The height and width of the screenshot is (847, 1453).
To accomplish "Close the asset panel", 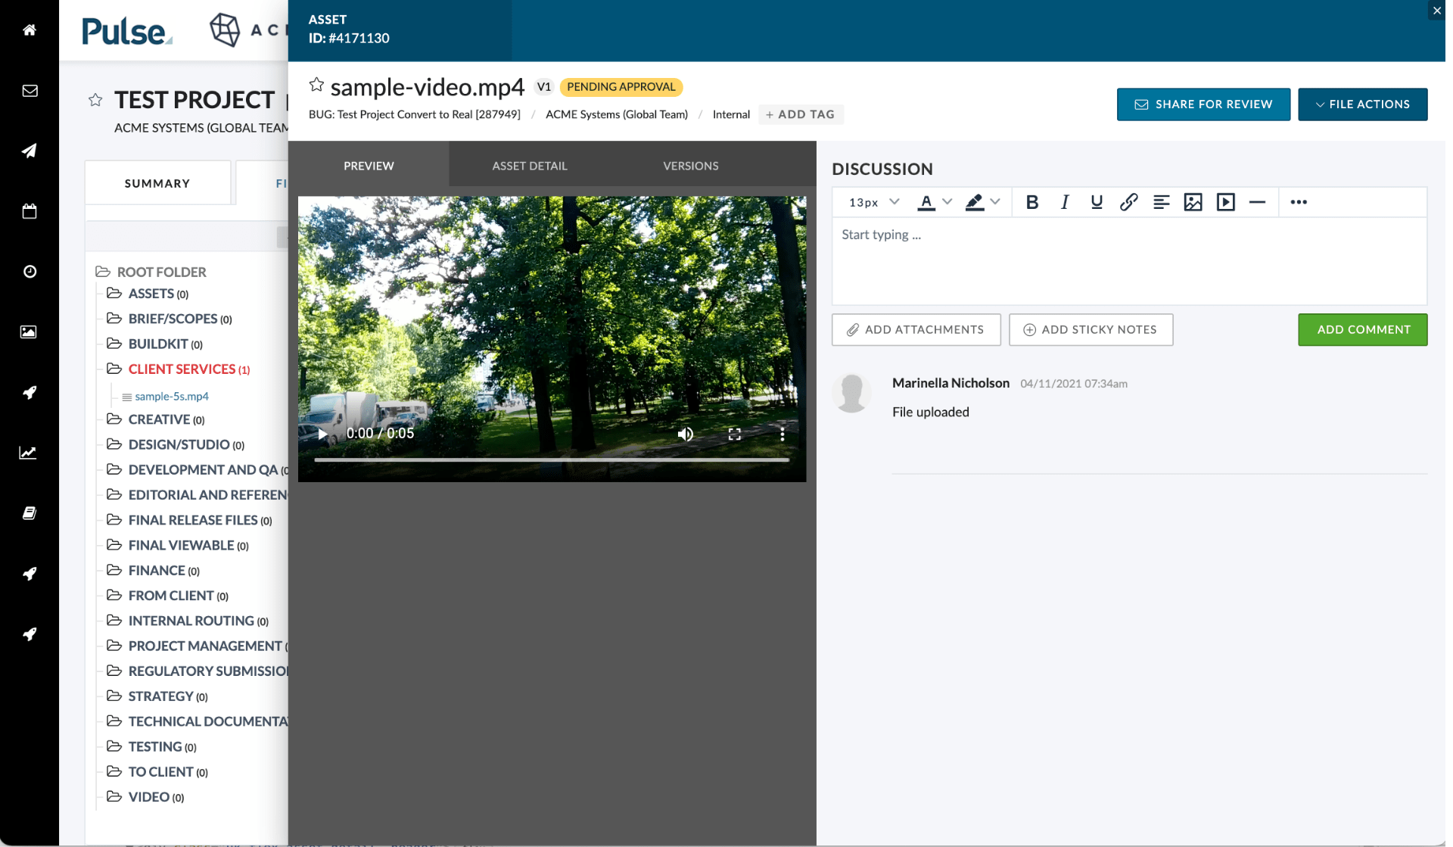I will (x=1436, y=11).
